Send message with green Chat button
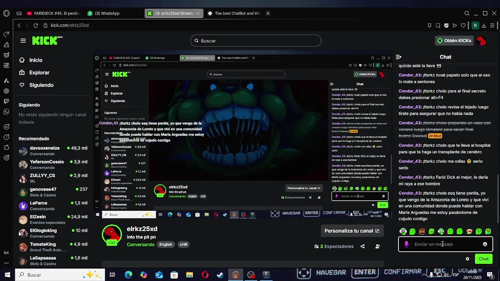Screen dimensions: 500x281 pyautogui.click(x=484, y=259)
